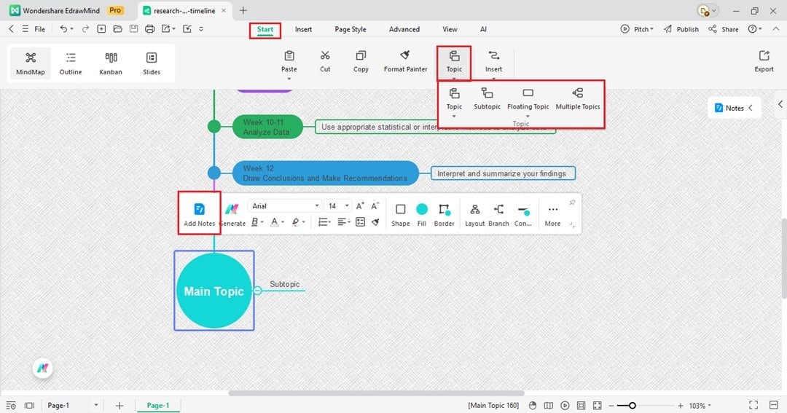Click the Connector (Con...) option
This screenshot has width=787, height=413.
pos(523,215)
